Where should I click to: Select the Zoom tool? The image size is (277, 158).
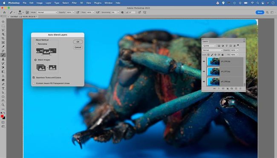coord(3,105)
